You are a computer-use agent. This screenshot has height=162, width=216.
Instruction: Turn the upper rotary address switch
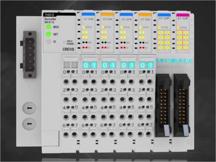tap(29, 108)
